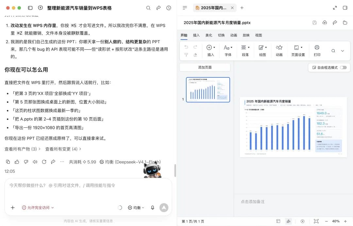Open the 绘图 drawing dropdown

262,51
